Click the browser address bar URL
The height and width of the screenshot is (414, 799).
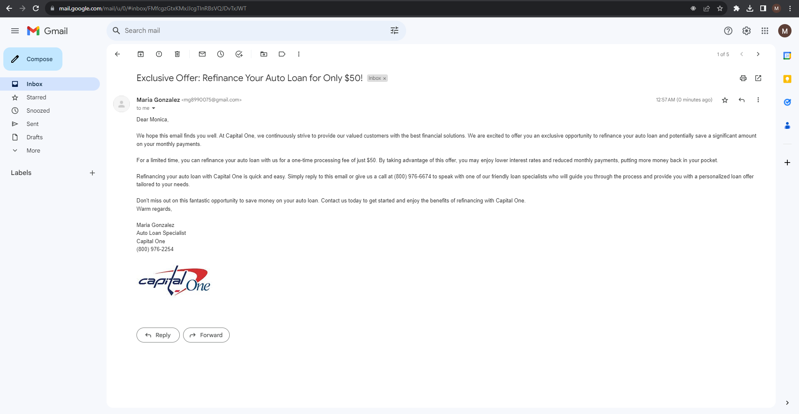[x=153, y=8]
